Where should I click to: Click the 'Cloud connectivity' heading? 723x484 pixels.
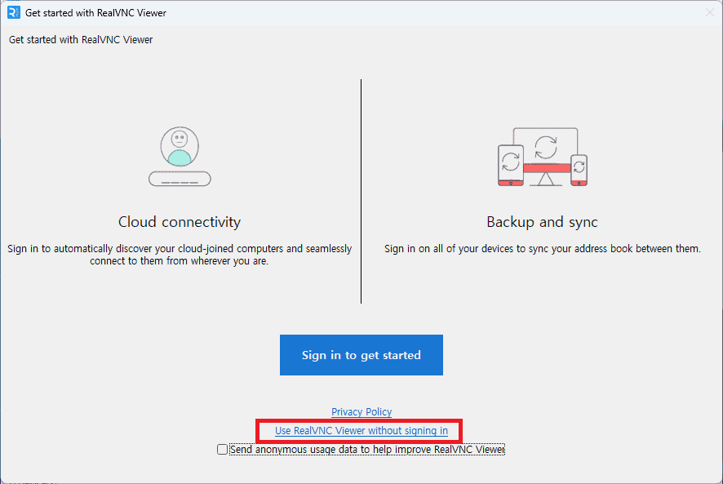pos(180,222)
